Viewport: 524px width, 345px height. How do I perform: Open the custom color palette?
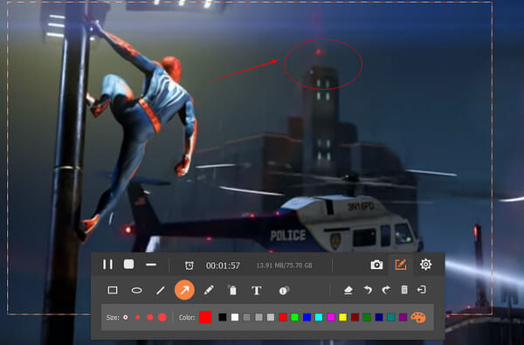[418, 317]
